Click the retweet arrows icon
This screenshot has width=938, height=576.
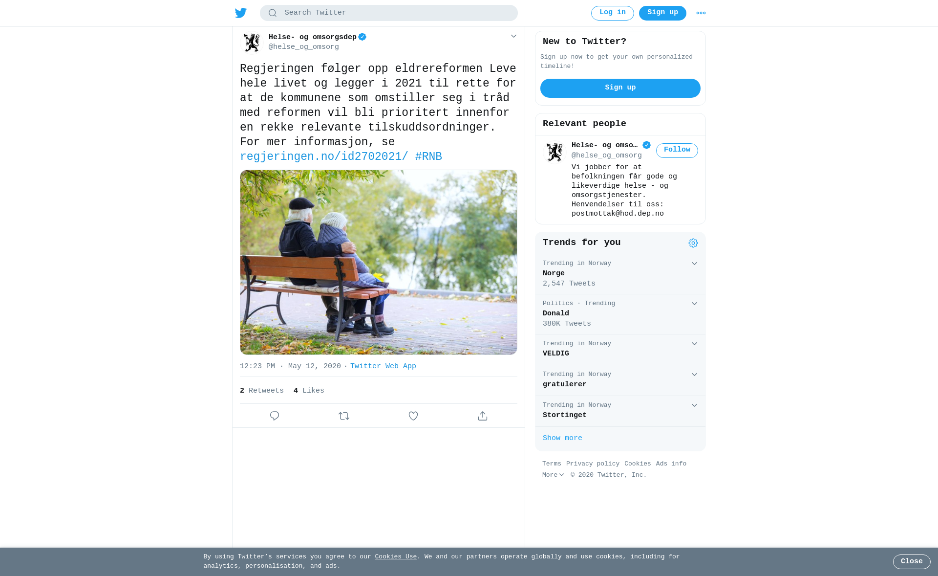click(344, 416)
